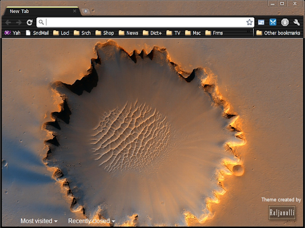Click the forward navigation arrow
The height and width of the screenshot is (228, 305).
(x=19, y=23)
